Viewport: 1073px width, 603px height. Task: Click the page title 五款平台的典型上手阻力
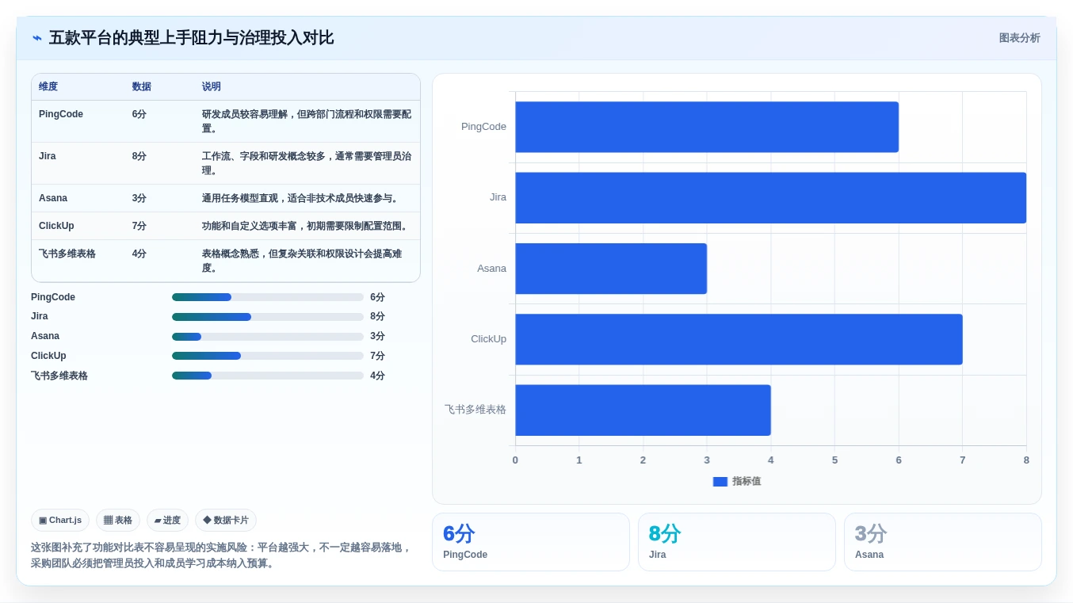point(191,38)
